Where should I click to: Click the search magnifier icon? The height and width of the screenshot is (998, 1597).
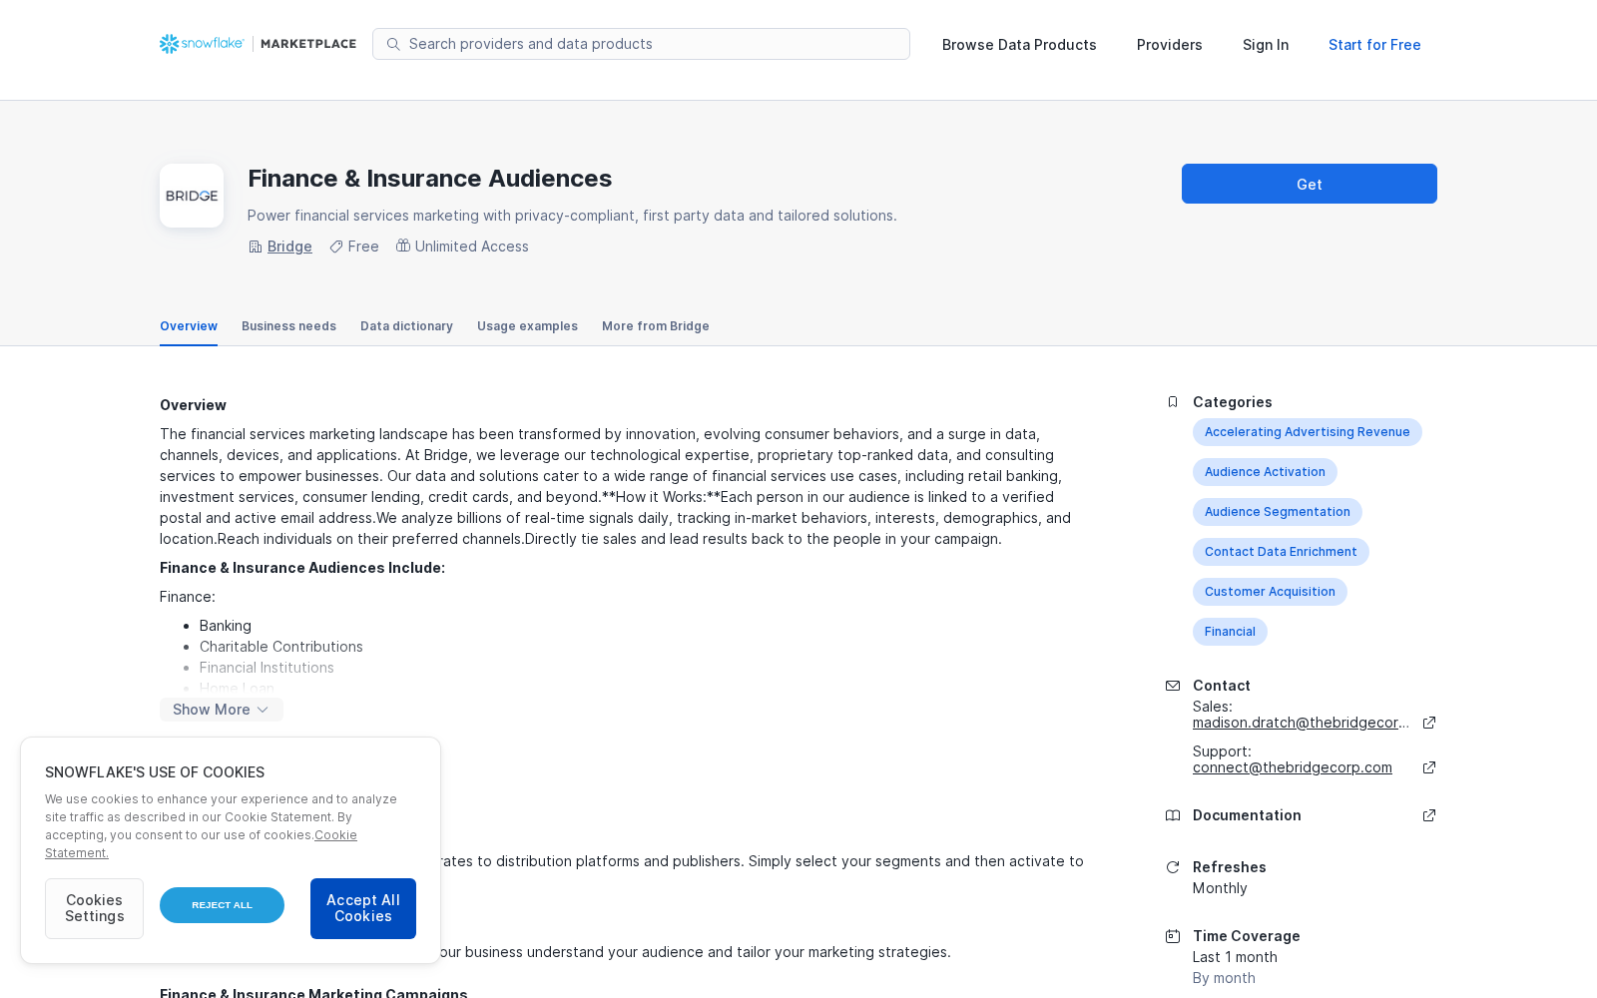pos(393,44)
